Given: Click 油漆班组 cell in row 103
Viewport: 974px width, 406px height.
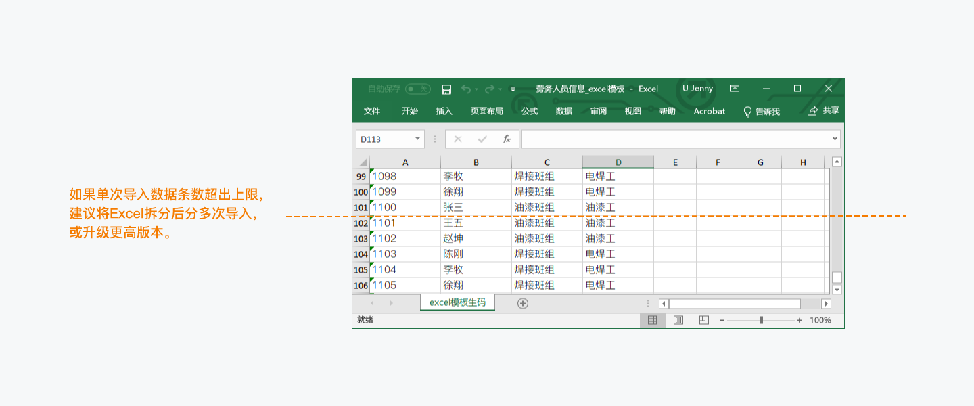Looking at the screenshot, I should pyautogui.click(x=547, y=239).
